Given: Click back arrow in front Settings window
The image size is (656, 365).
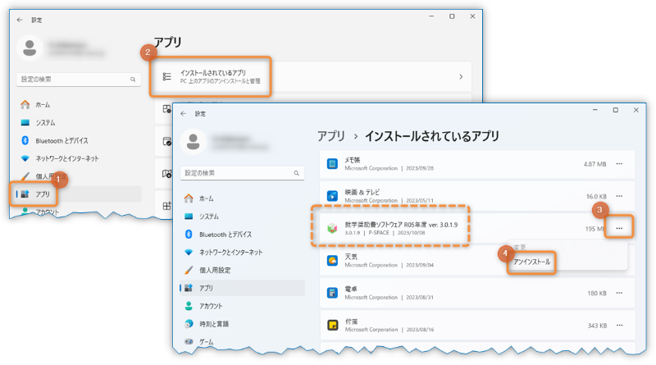Looking at the screenshot, I should click(x=183, y=113).
